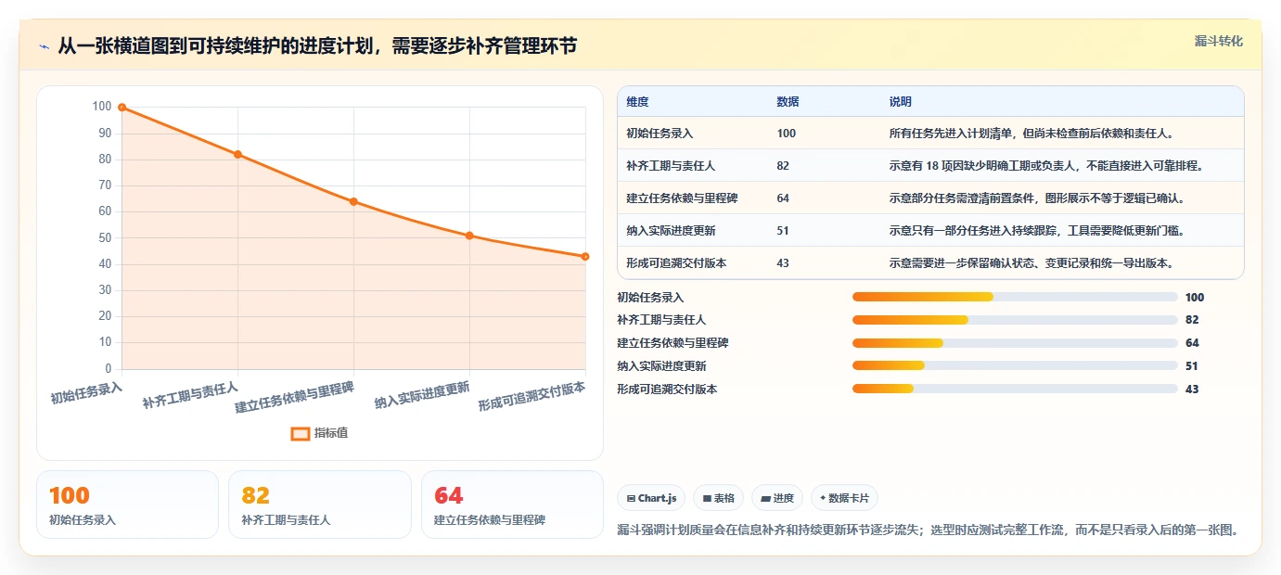Click the 100 value beside the first progress bar
1281x575 pixels.
pyautogui.click(x=1195, y=298)
